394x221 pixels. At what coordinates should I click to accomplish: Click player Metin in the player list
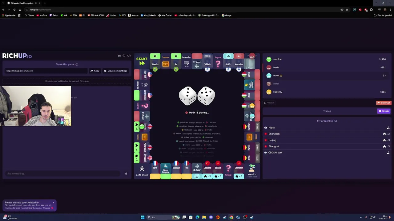pos(326,68)
